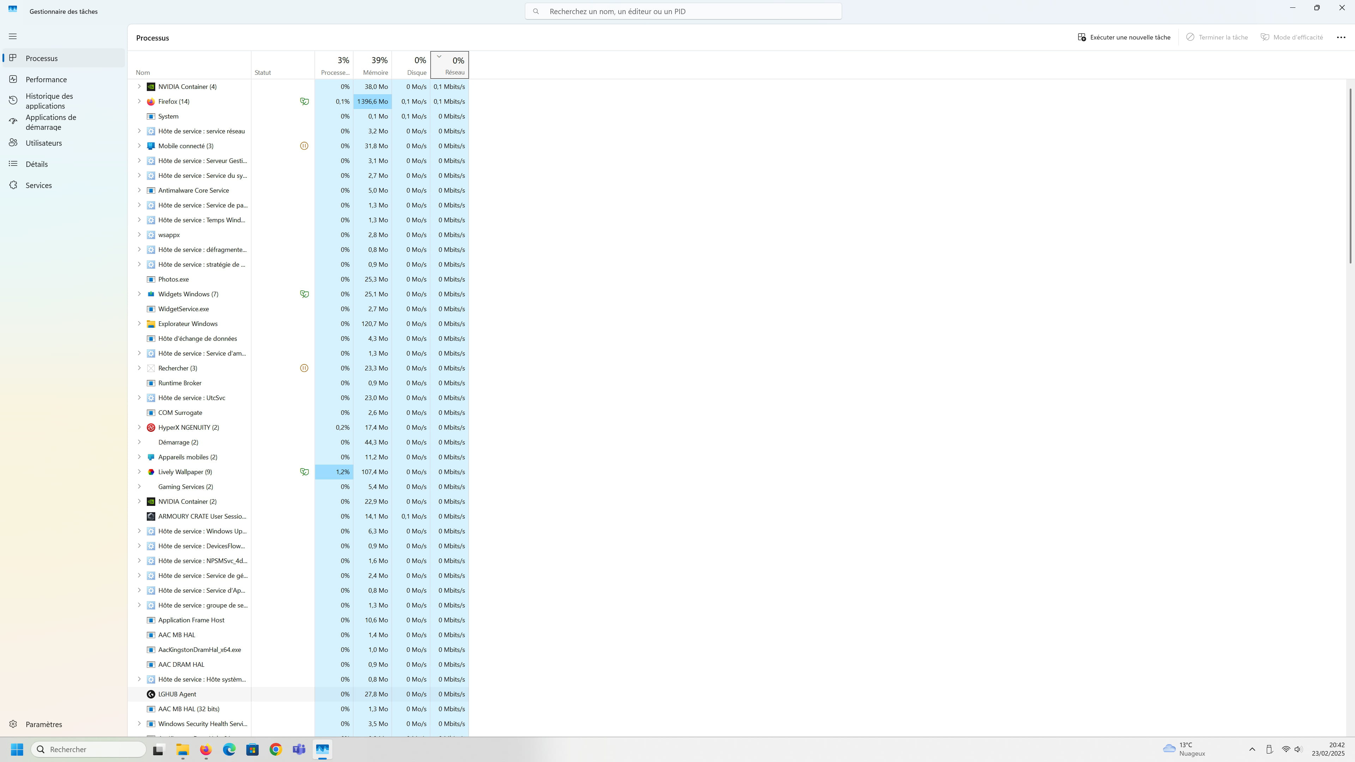This screenshot has width=1355, height=762.
Task: Open Windows Start menu
Action: [17, 749]
